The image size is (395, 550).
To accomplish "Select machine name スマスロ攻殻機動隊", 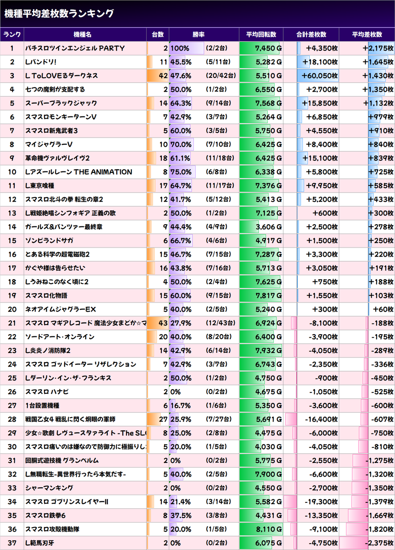I will click(52, 529).
